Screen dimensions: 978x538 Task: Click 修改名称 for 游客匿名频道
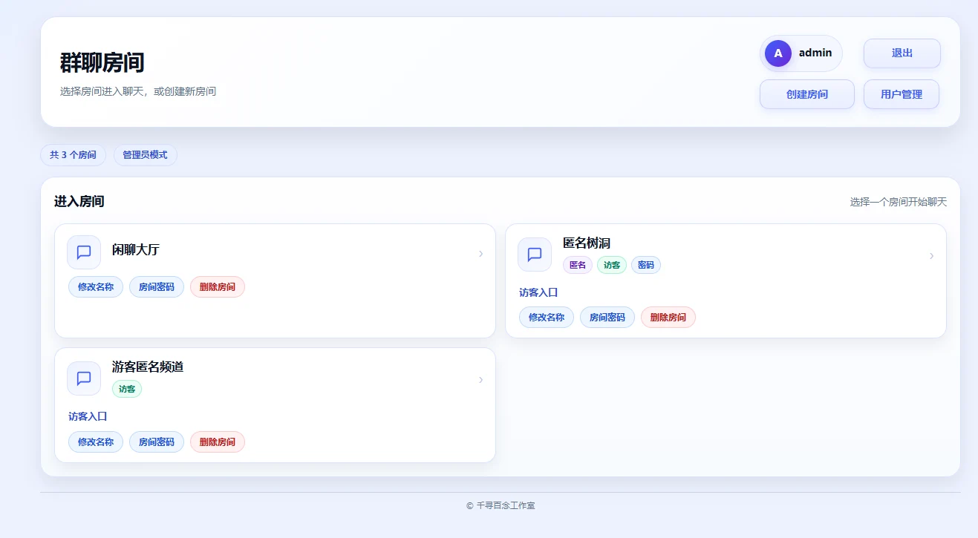[96, 442]
